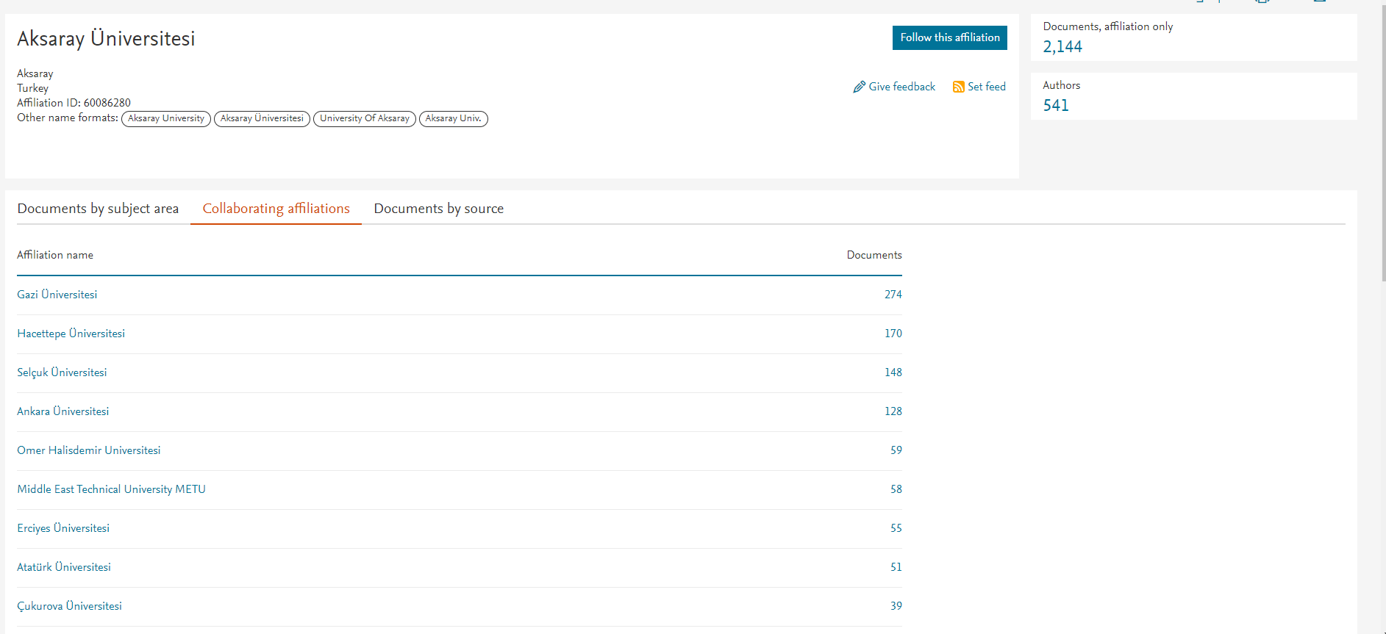Switch to Documents by subject area tab
The width and height of the screenshot is (1386, 634).
[x=98, y=209]
